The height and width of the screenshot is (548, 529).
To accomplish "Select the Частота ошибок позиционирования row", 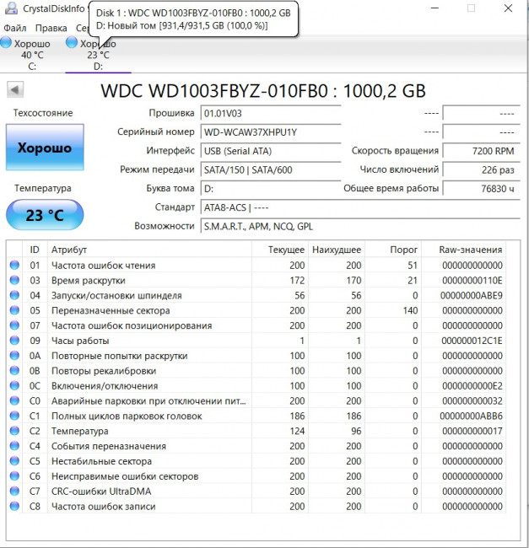I will [256, 325].
